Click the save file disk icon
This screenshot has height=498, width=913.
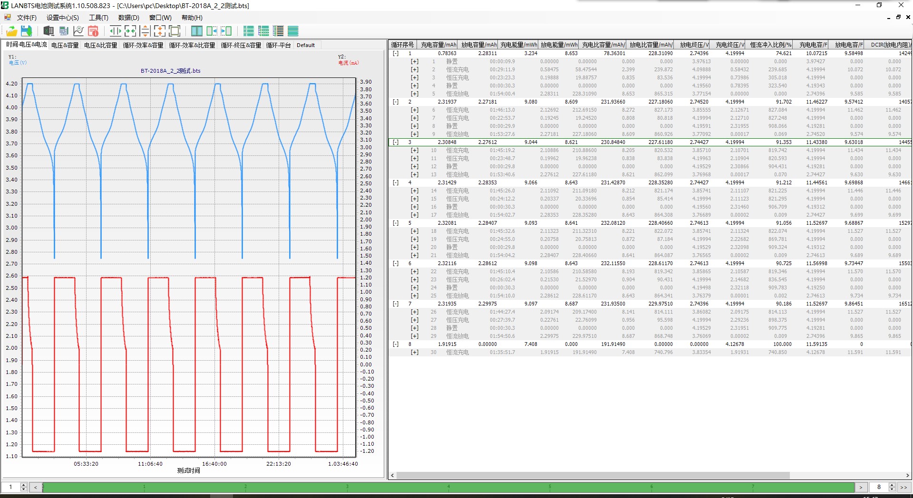27,31
